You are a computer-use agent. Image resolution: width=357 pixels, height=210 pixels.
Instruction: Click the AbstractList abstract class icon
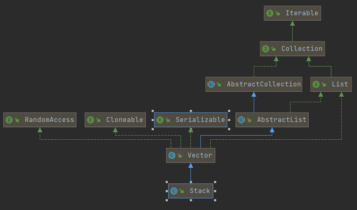(241, 120)
